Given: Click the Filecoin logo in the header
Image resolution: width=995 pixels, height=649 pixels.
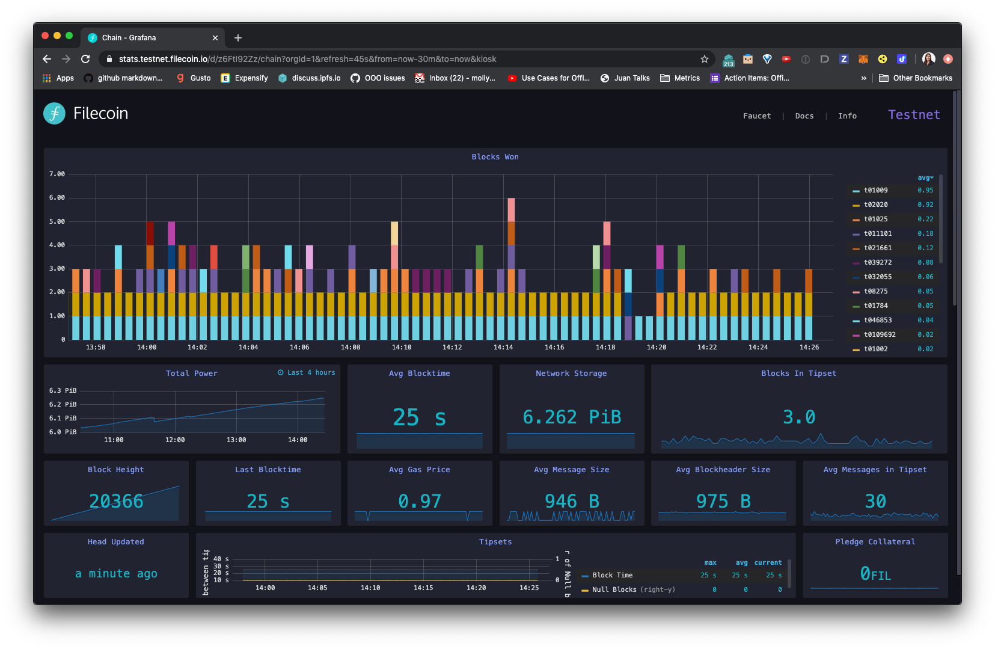Looking at the screenshot, I should click(55, 113).
